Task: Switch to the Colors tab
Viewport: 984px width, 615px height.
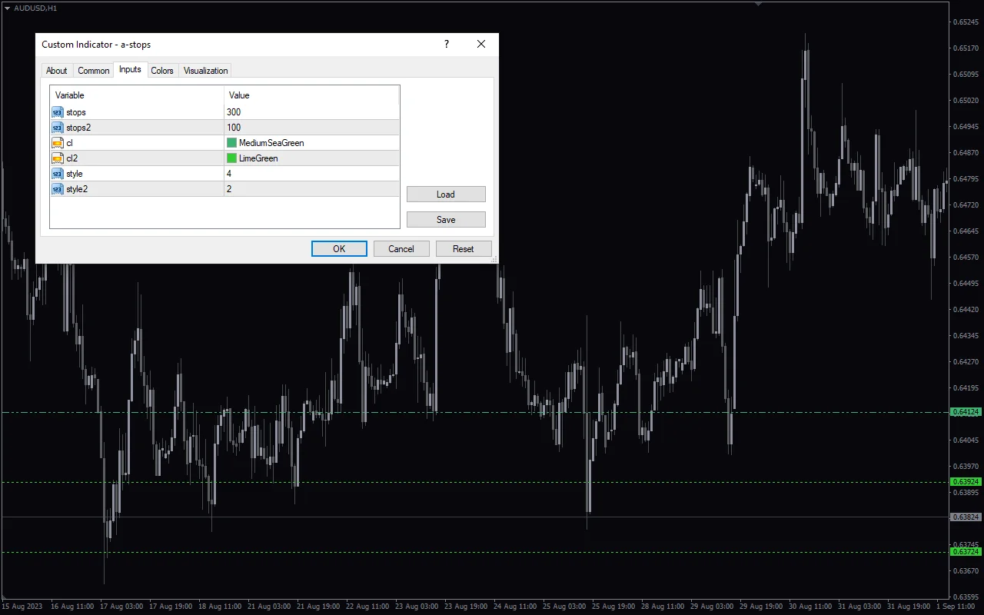Action: coord(162,70)
